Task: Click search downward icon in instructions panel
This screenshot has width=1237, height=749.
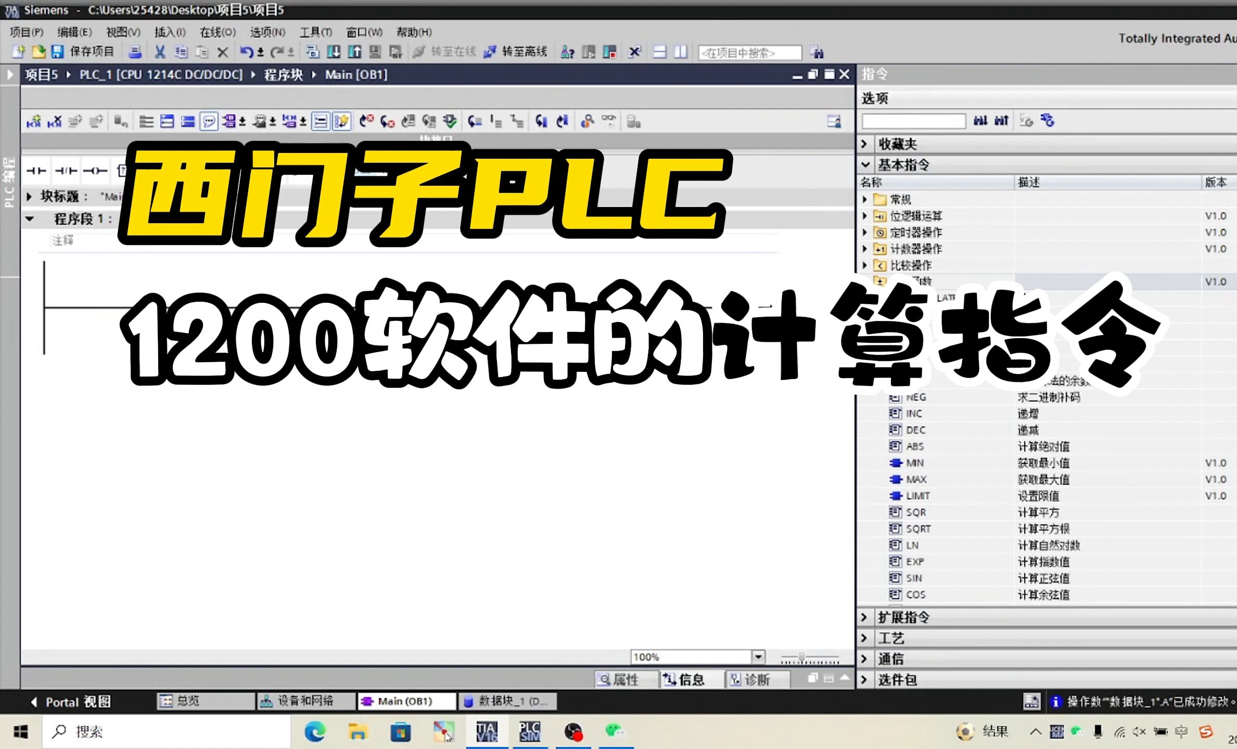Action: pos(980,121)
